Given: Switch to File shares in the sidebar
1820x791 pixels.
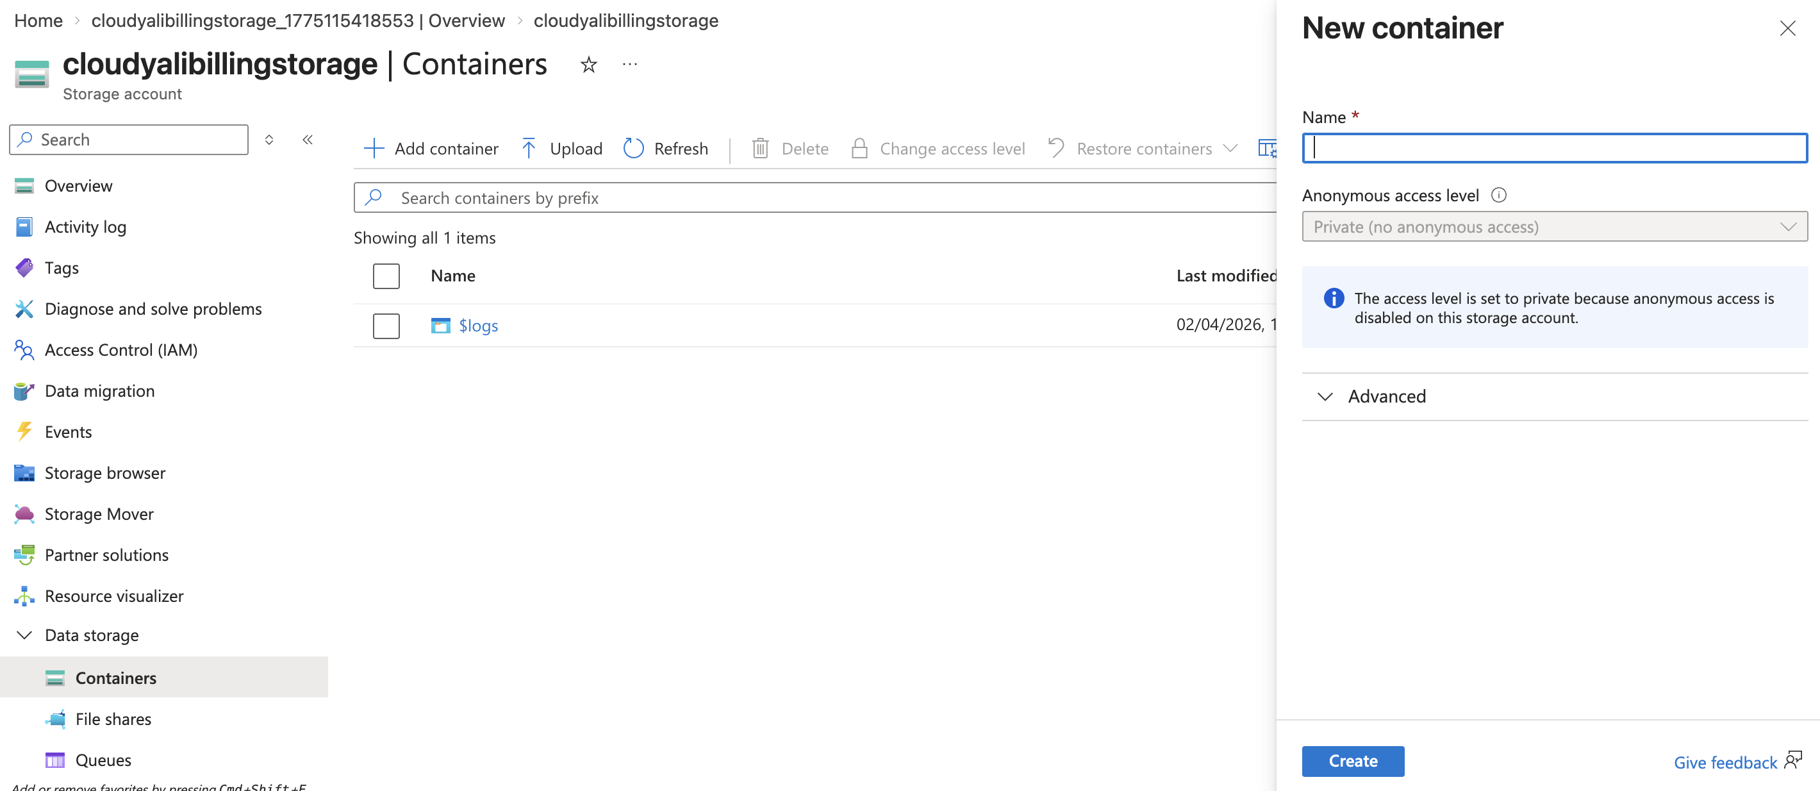Looking at the screenshot, I should click(113, 718).
